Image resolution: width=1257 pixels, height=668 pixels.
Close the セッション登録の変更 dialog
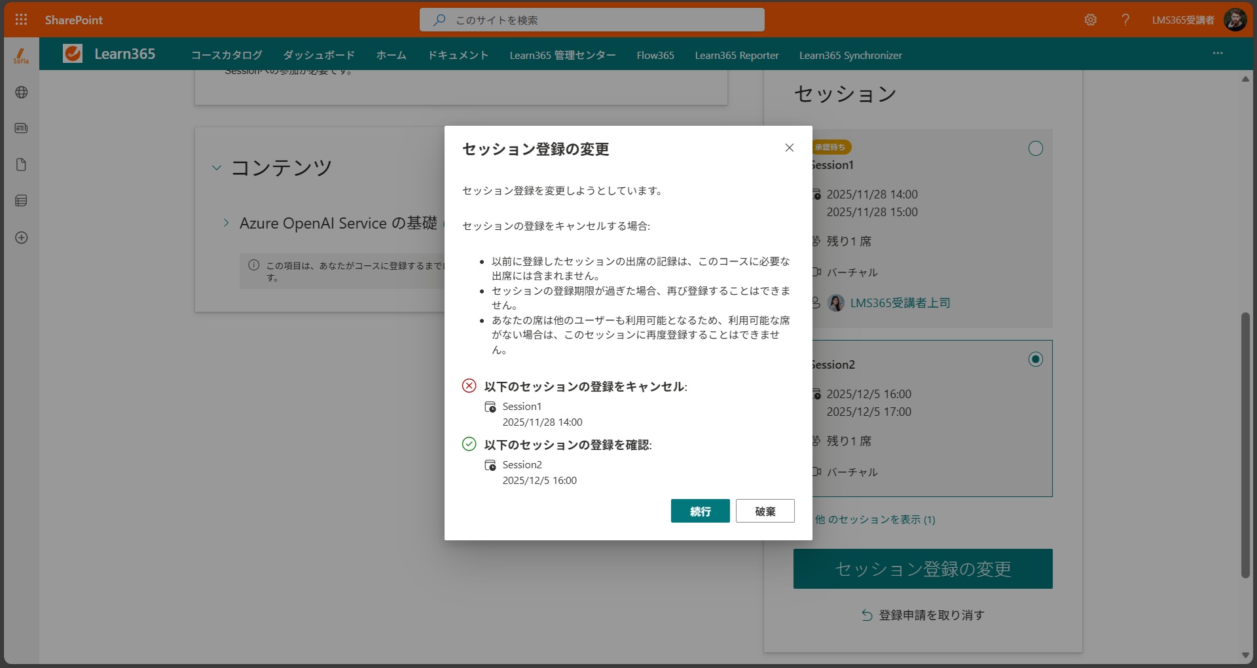(x=790, y=148)
